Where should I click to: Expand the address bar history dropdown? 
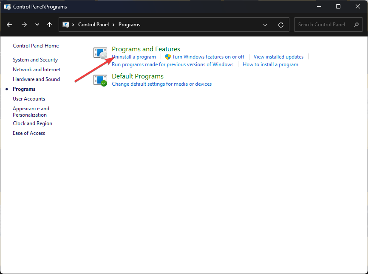click(265, 25)
